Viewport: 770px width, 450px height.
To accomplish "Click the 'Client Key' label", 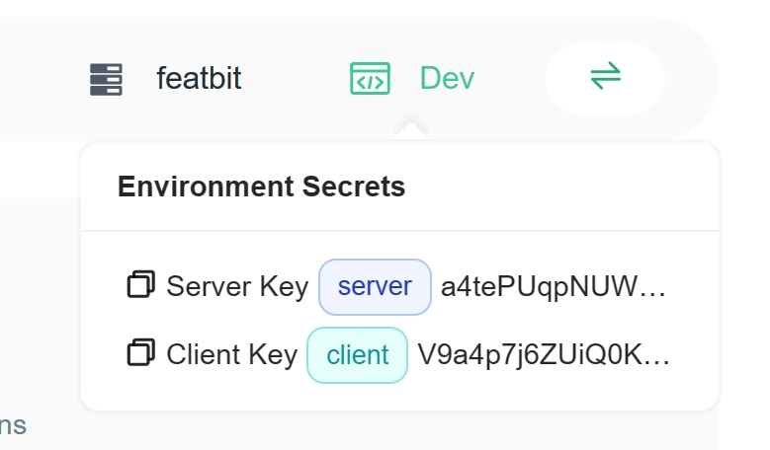I will point(231,354).
